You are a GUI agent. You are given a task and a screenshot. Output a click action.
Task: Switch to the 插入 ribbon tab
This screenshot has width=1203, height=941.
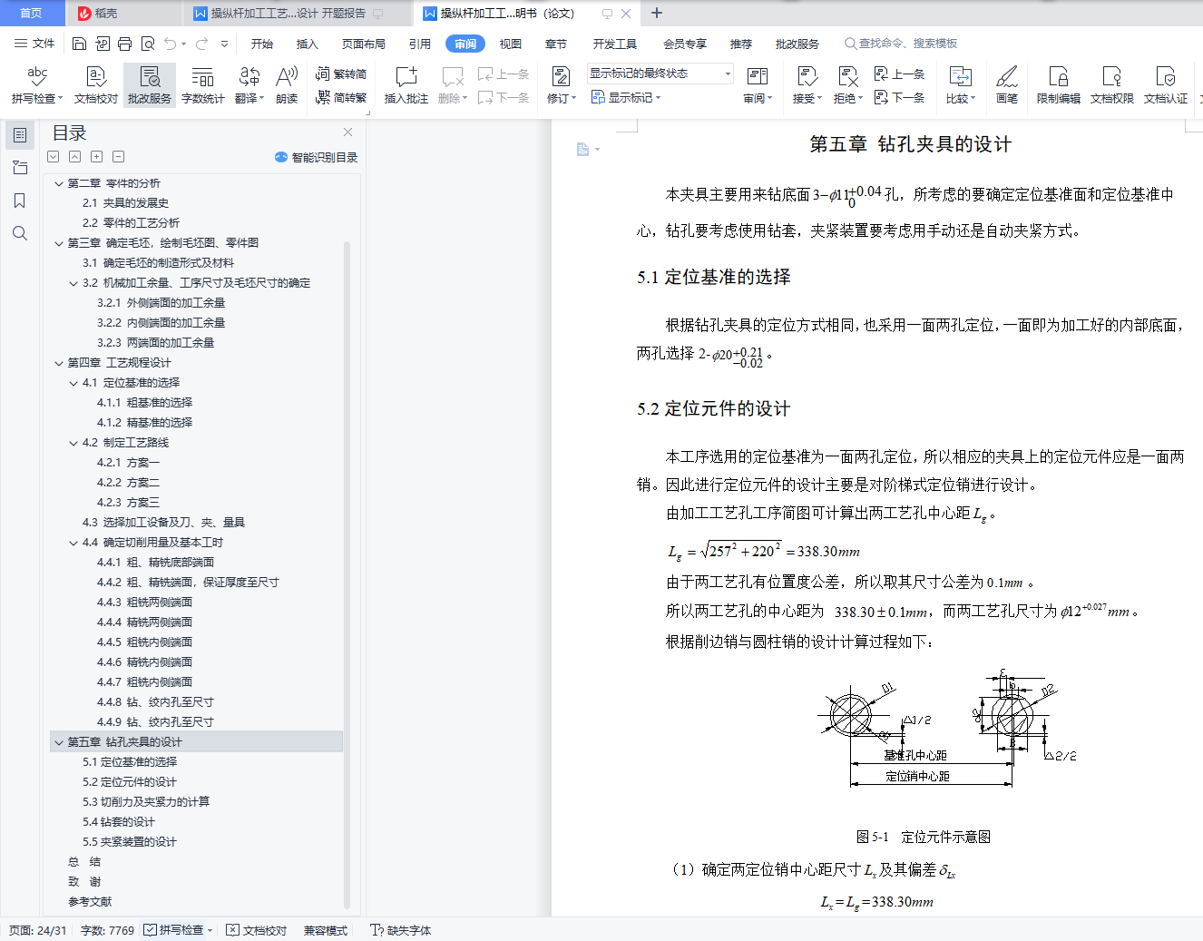click(308, 44)
